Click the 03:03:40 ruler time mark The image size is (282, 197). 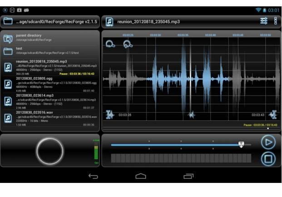pyautogui.click(x=210, y=35)
